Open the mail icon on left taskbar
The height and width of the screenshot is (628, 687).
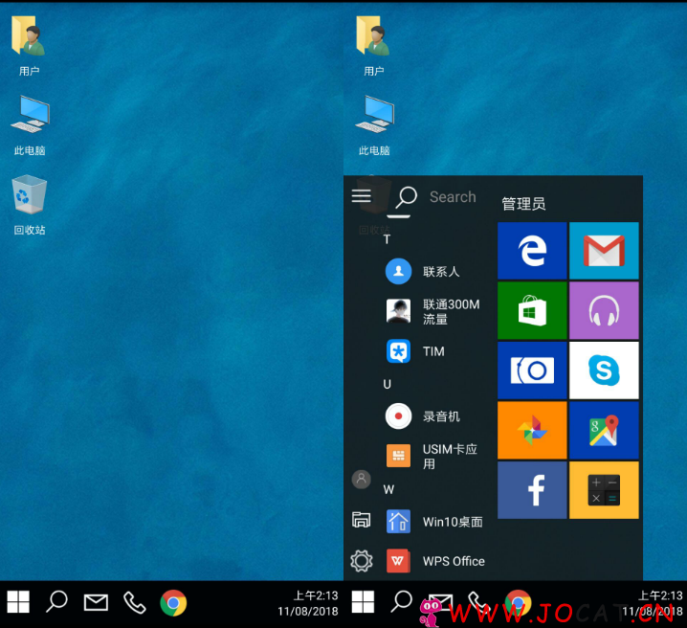(x=96, y=602)
